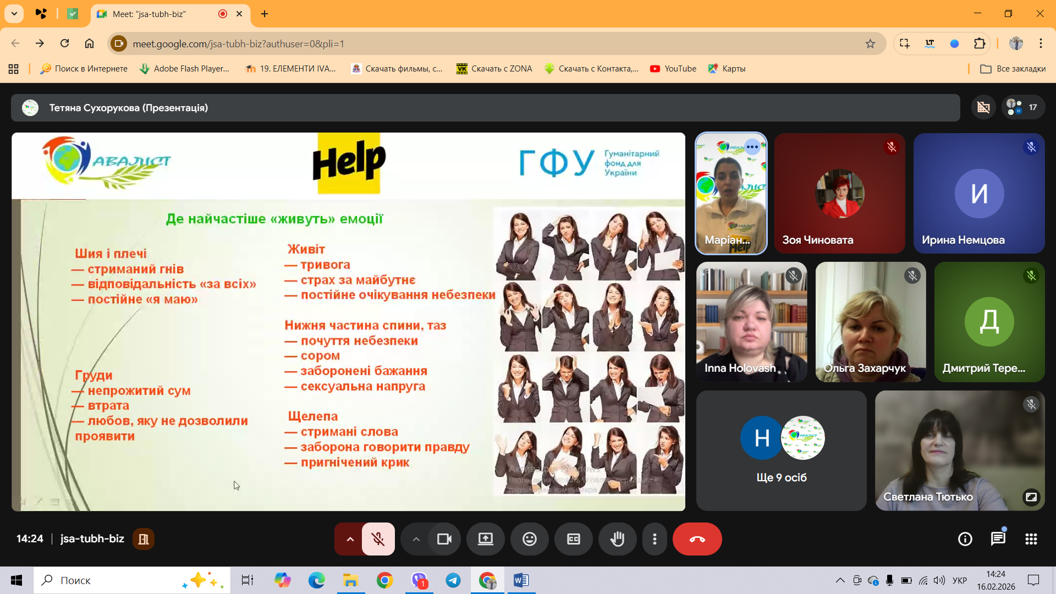This screenshot has width=1056, height=594.
Task: Open the YouTube bookmark
Action: point(673,69)
